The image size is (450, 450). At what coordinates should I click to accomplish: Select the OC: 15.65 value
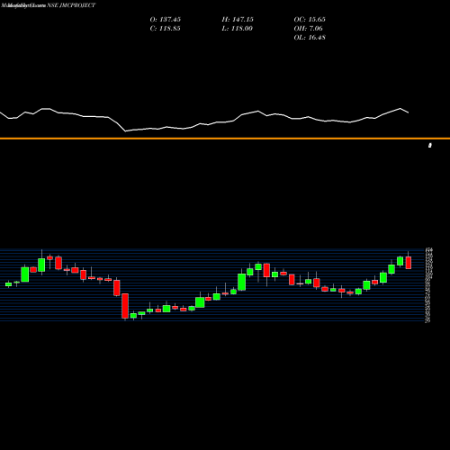(x=310, y=20)
